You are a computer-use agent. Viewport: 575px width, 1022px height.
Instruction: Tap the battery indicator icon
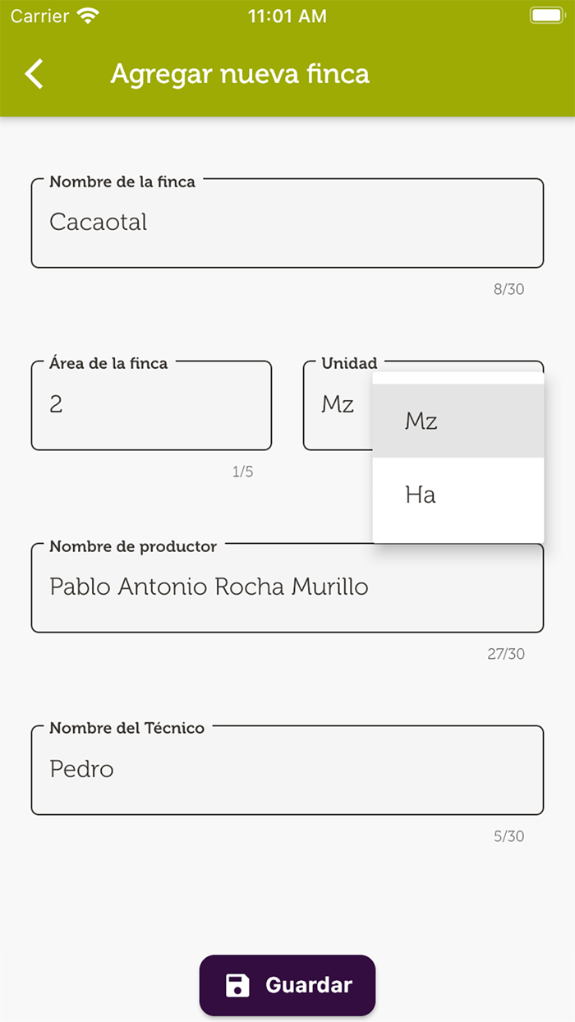tap(545, 14)
